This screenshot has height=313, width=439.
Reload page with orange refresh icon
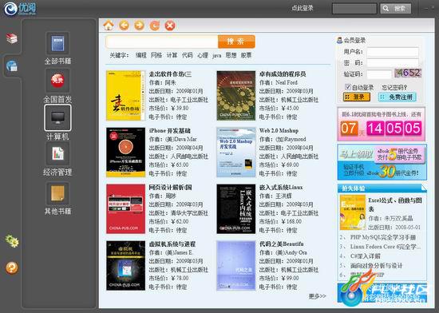tap(155, 26)
